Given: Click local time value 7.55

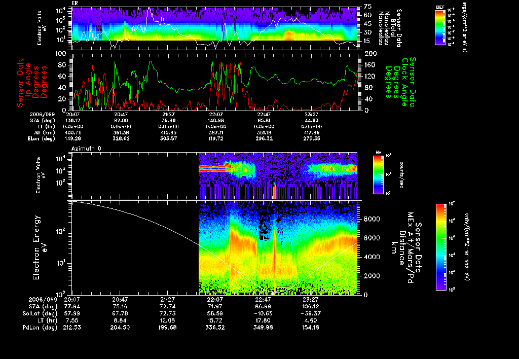Looking at the screenshot, I should pos(72,320).
